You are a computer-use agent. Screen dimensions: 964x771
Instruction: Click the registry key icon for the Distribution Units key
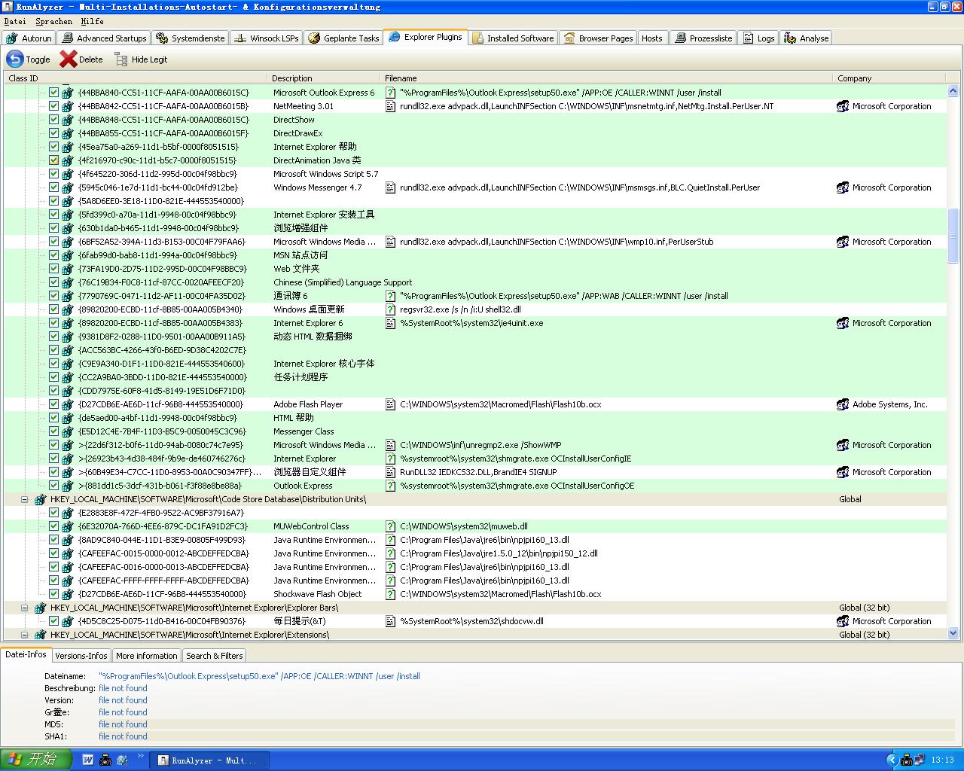click(40, 499)
